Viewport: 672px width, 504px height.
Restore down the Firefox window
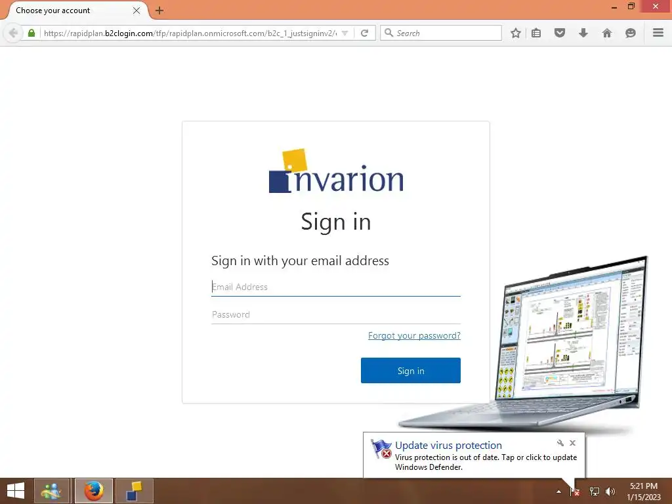[631, 7]
